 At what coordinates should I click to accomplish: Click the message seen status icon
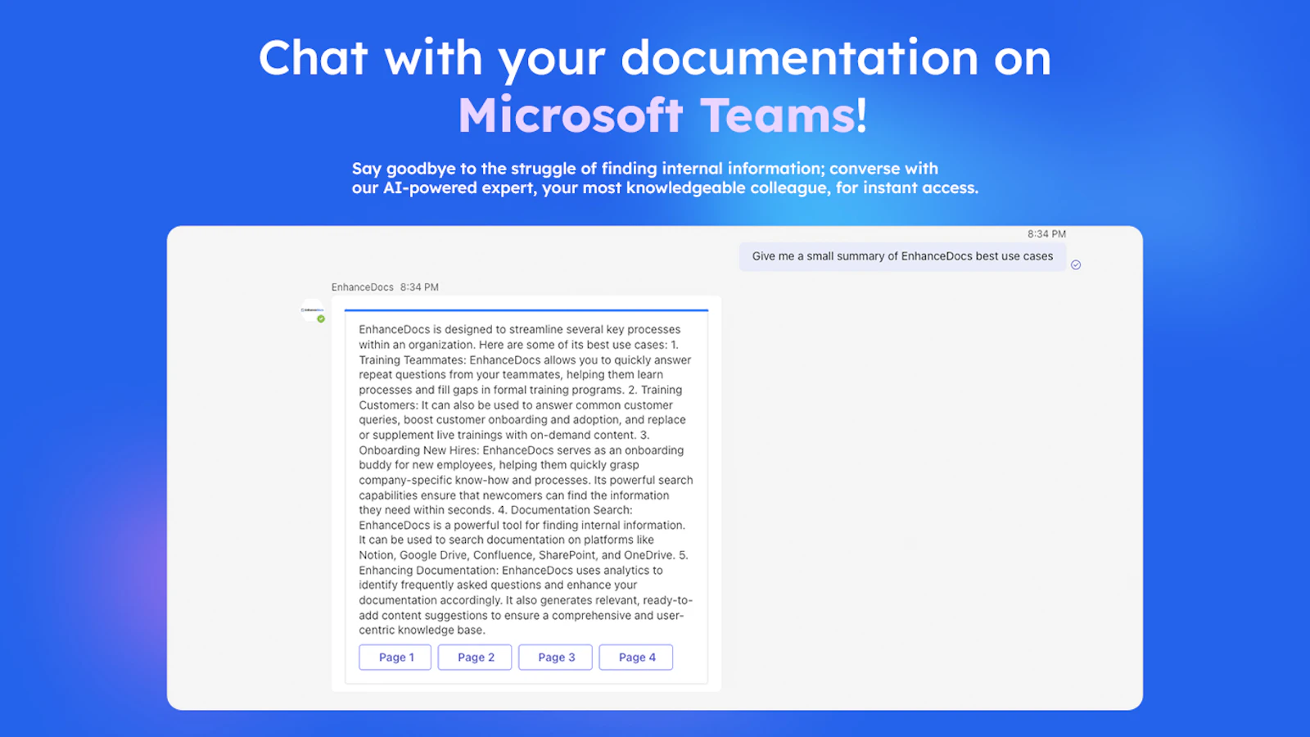[1076, 265]
